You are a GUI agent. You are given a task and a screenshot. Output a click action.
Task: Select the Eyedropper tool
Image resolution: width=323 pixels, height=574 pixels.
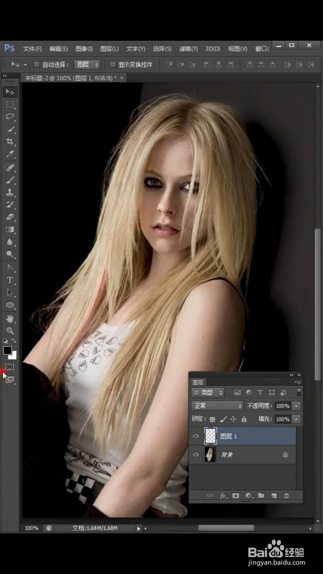pyautogui.click(x=10, y=154)
